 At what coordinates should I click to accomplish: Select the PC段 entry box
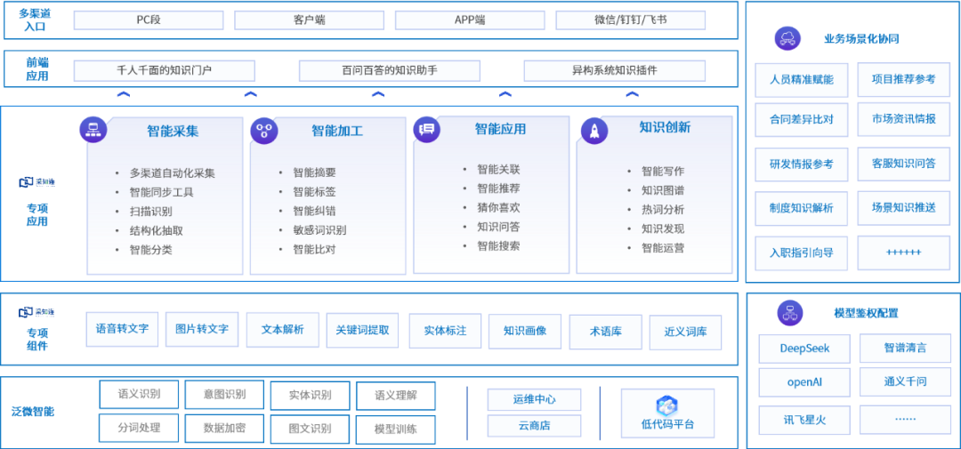pyautogui.click(x=149, y=20)
